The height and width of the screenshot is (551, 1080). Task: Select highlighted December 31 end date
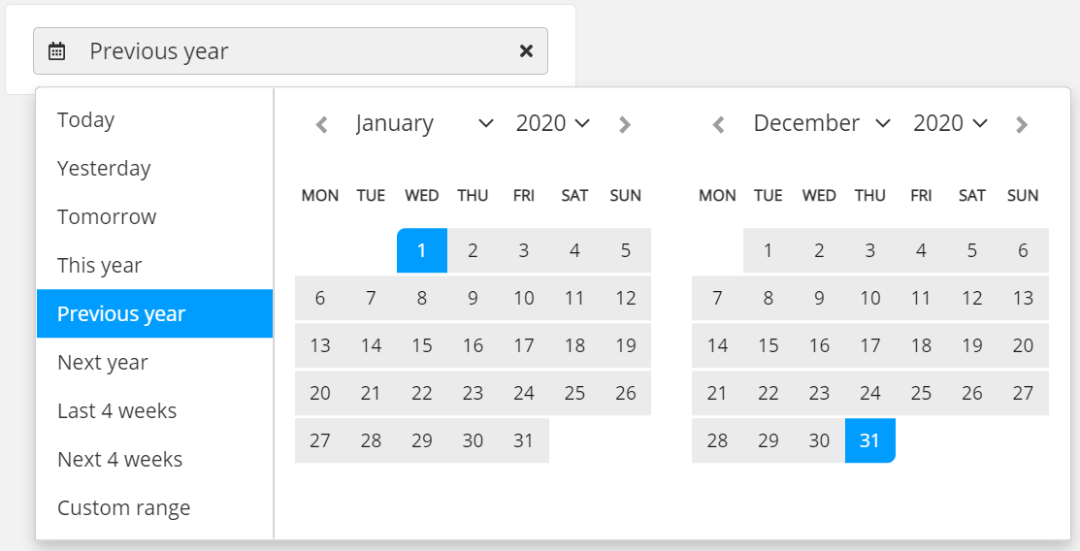(x=869, y=440)
